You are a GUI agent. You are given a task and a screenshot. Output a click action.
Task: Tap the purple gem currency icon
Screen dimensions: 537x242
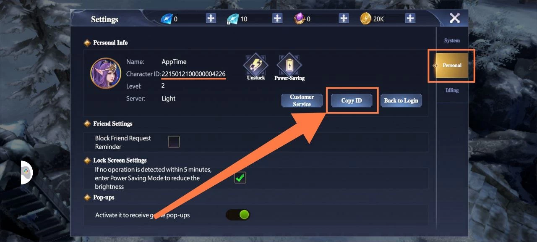coord(300,18)
